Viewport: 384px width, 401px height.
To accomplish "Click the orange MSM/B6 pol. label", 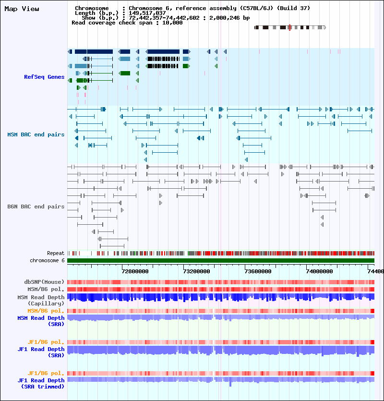I will (x=46, y=311).
